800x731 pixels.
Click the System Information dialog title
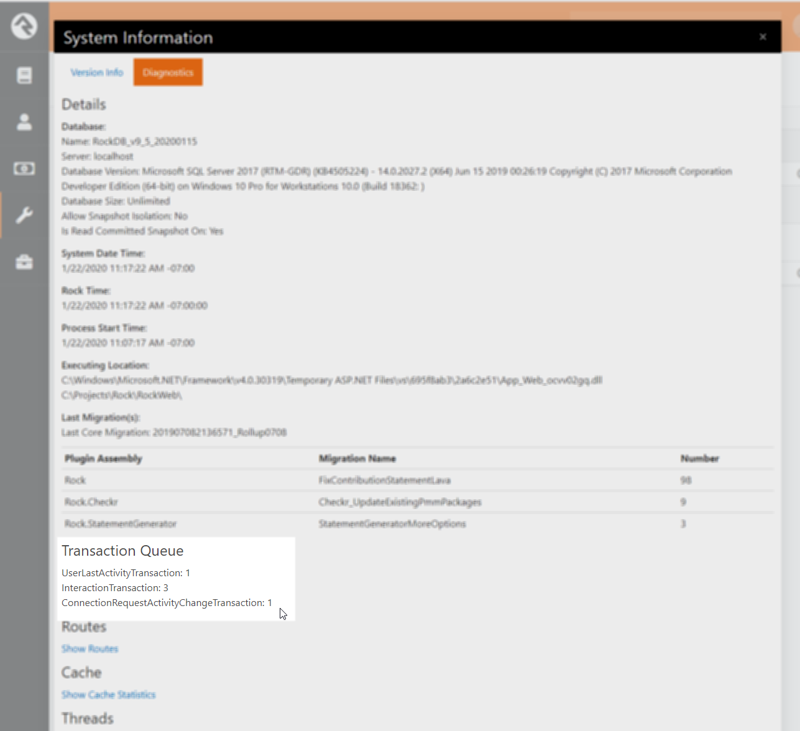click(138, 37)
